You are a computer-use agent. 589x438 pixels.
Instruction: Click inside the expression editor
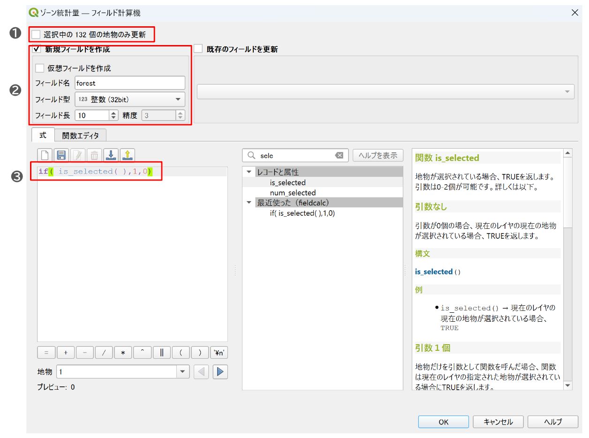132,254
